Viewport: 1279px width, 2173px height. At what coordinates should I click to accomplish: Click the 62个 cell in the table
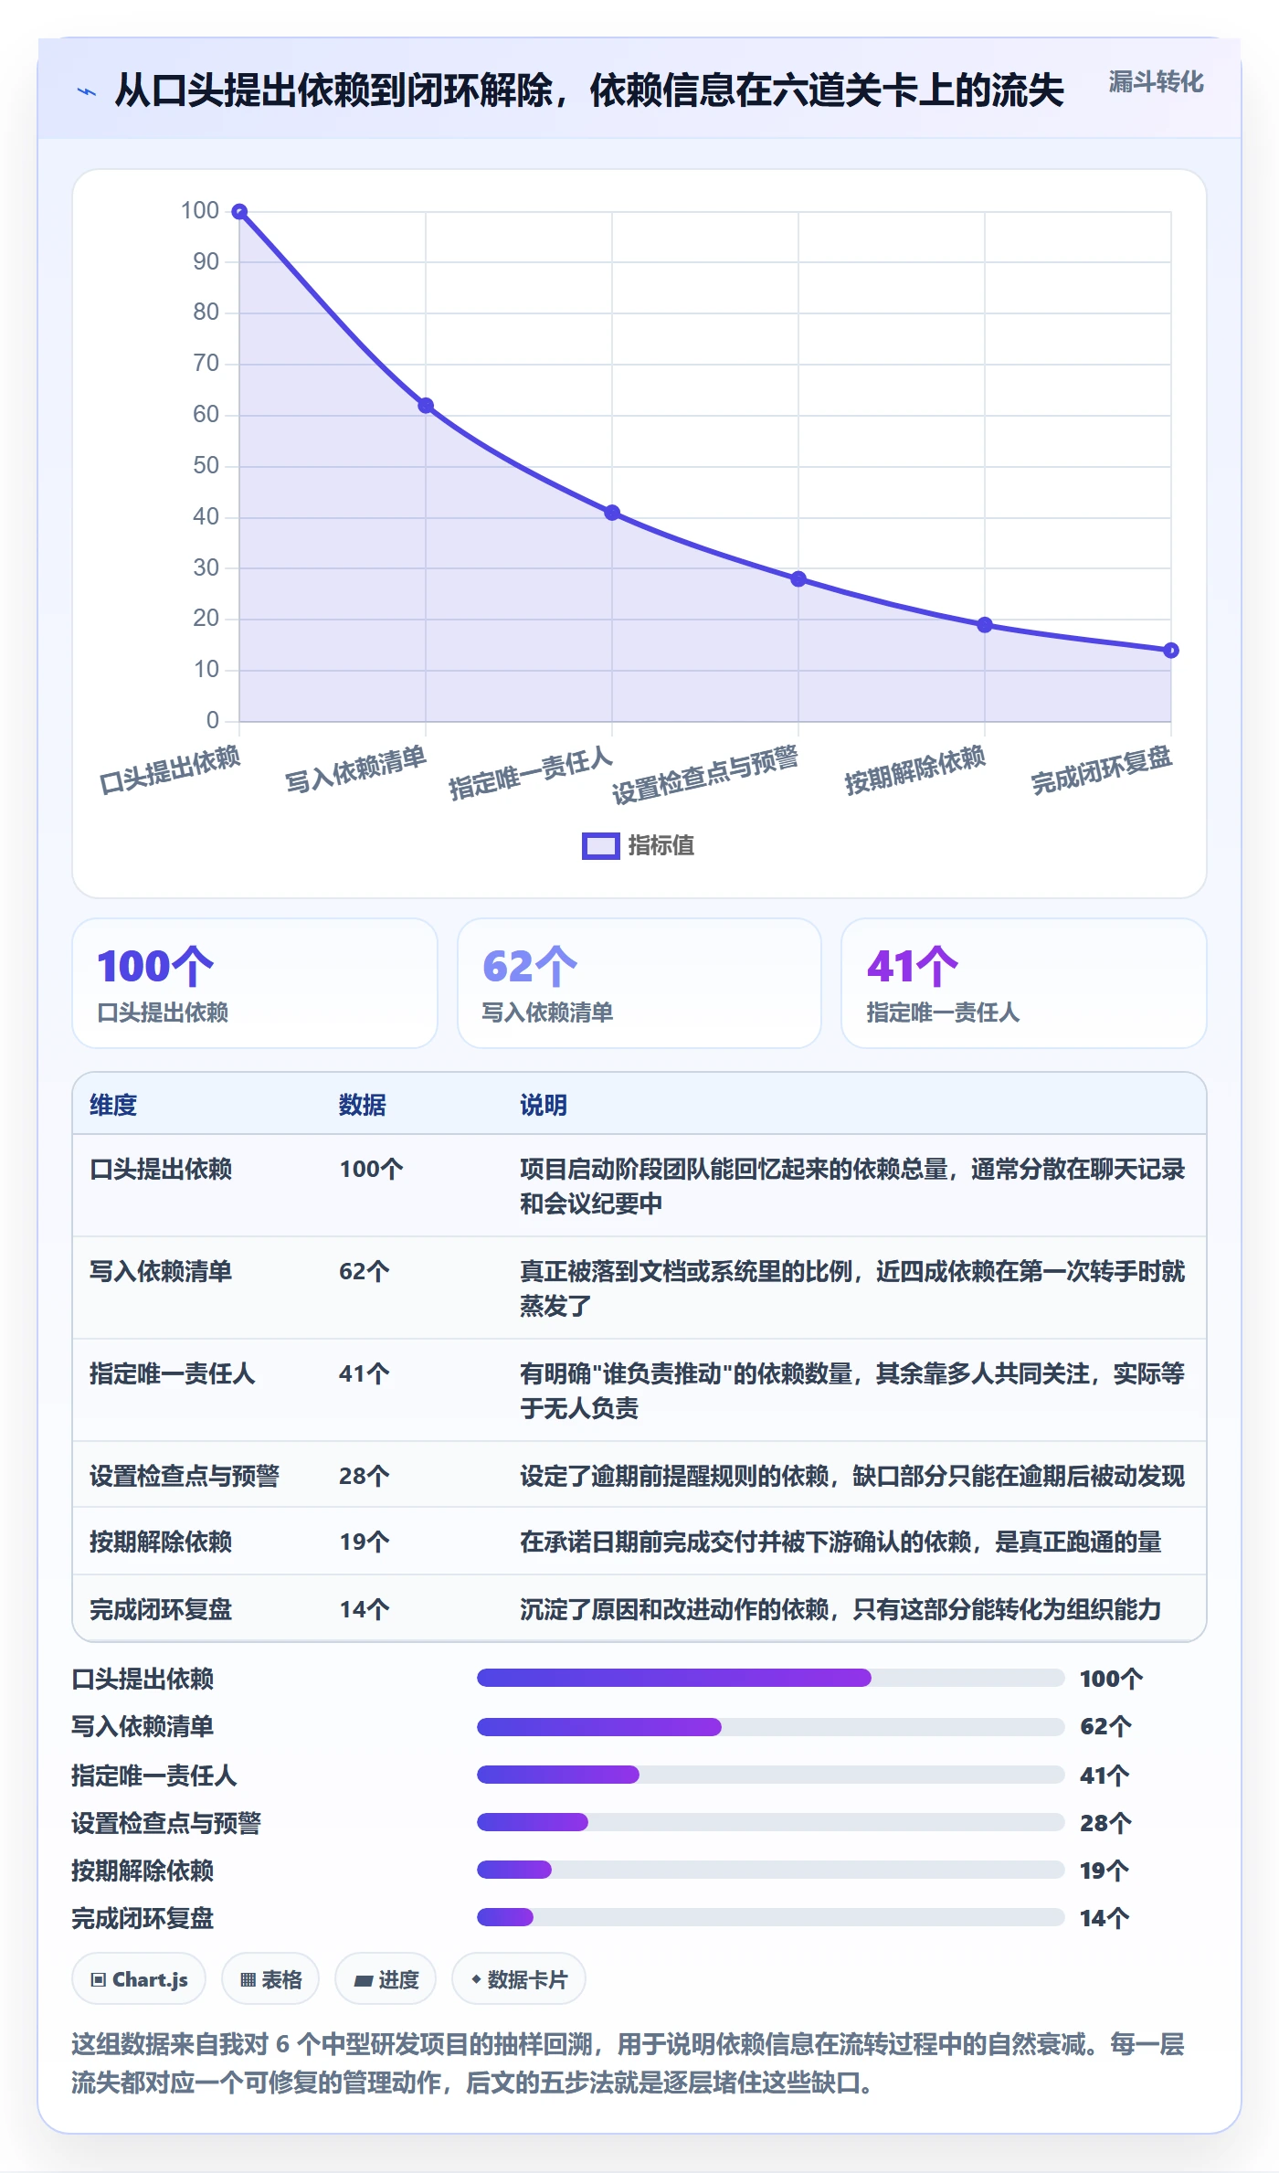[x=365, y=1272]
